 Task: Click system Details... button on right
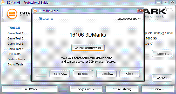click(x=162, y=54)
